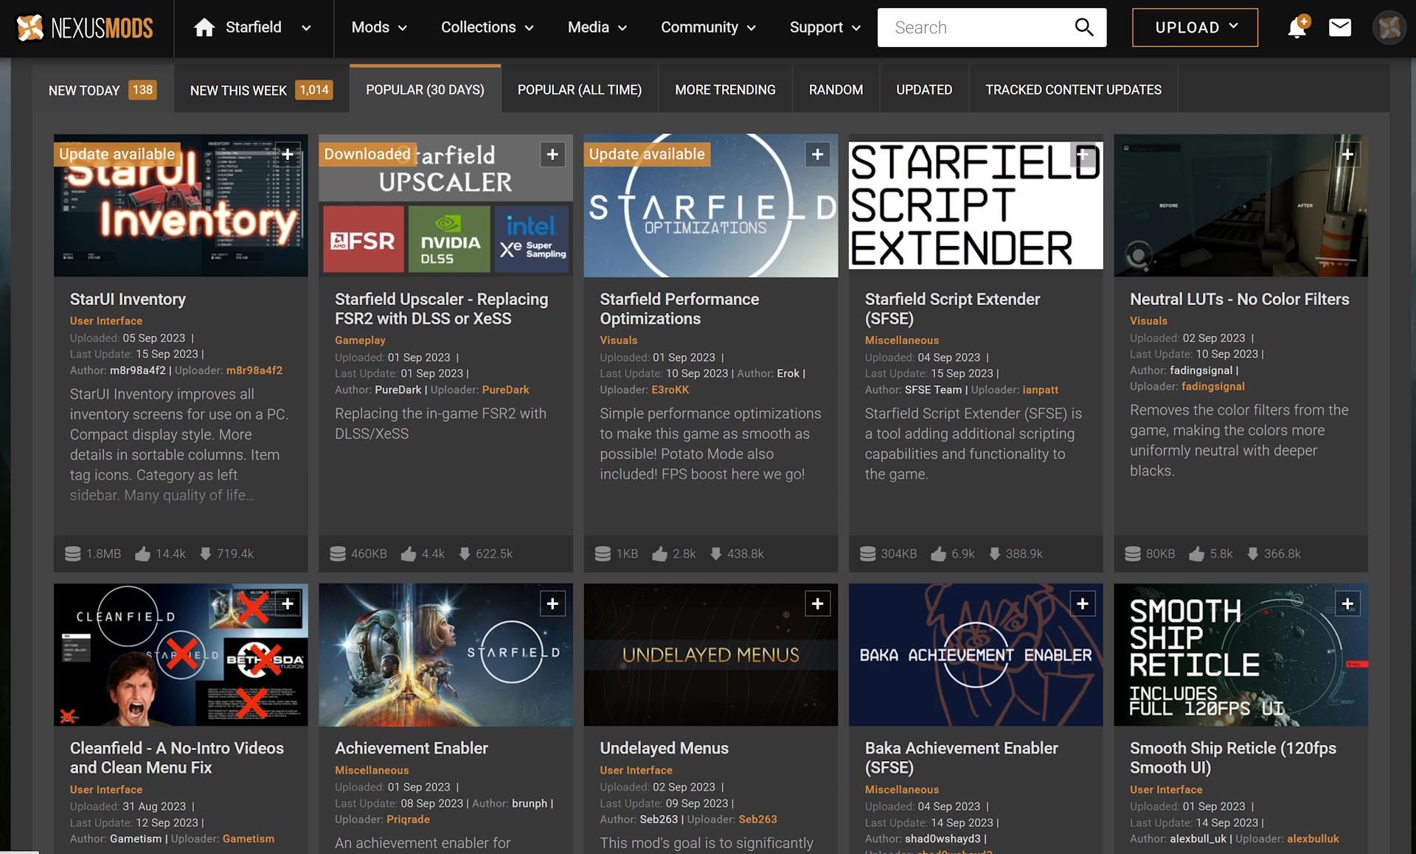1416x854 pixels.
Task: Click thumbs-up icon on Starfield Script Extender
Action: tap(938, 553)
